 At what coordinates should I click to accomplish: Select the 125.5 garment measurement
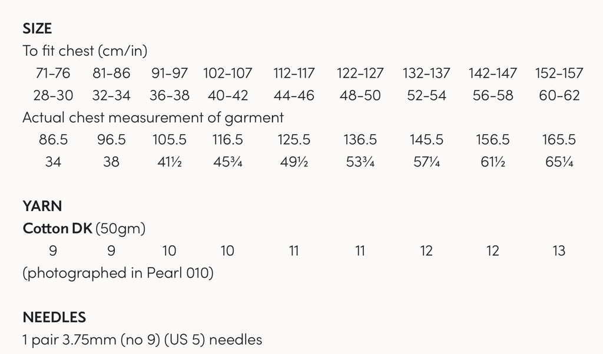[x=294, y=140]
